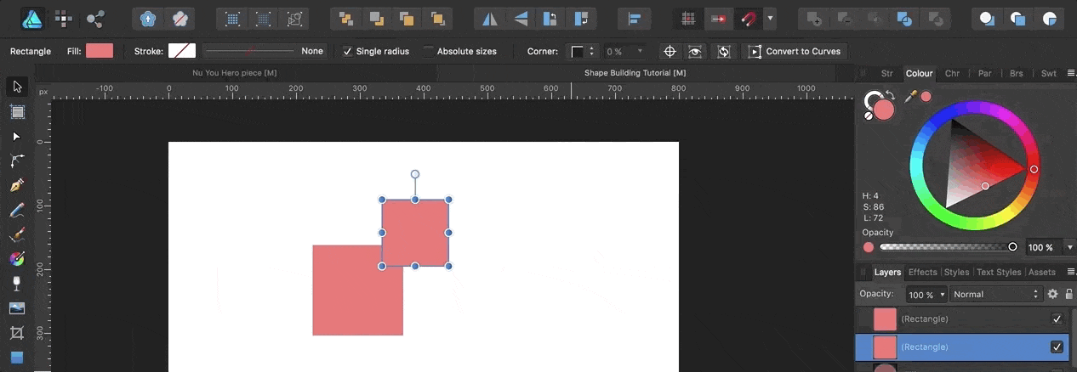
Task: Toggle the Snapping magnet
Action: pos(749,18)
